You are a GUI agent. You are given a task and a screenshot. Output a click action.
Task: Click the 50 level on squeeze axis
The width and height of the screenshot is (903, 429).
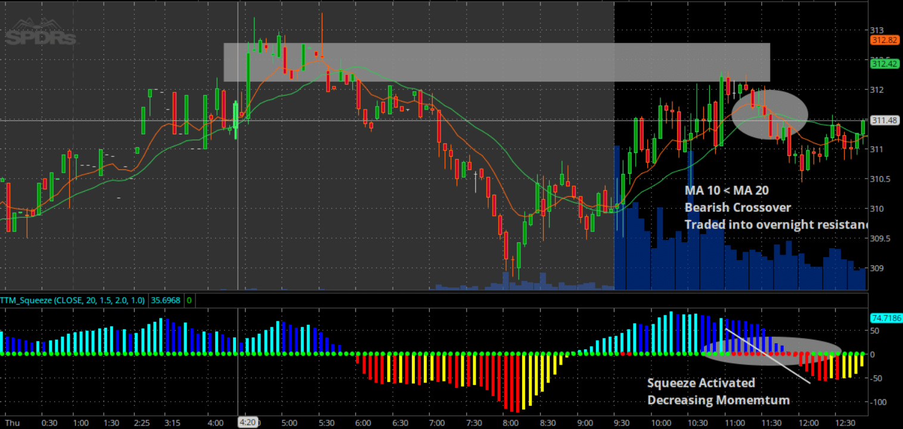click(876, 330)
